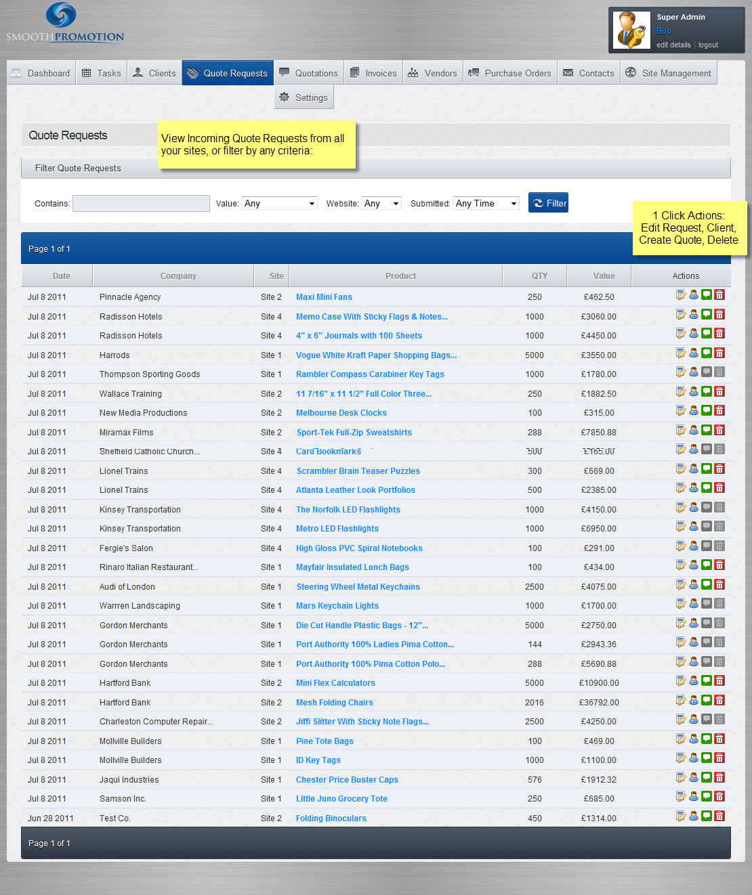Open the Steering Wheel Metal Keychains link
The width and height of the screenshot is (752, 895).
pos(358,587)
